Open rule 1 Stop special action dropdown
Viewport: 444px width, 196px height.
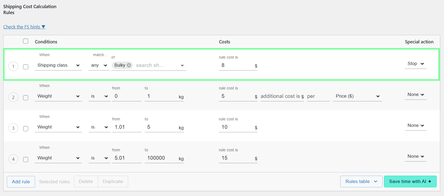coord(415,64)
